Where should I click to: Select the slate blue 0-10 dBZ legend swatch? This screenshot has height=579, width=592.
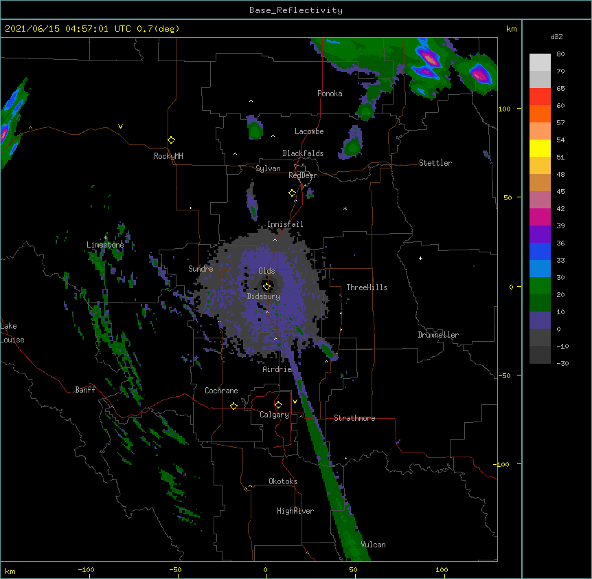pos(540,320)
